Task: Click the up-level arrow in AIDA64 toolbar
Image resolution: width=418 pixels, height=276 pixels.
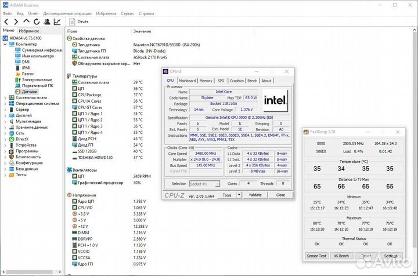Action: click(x=26, y=21)
